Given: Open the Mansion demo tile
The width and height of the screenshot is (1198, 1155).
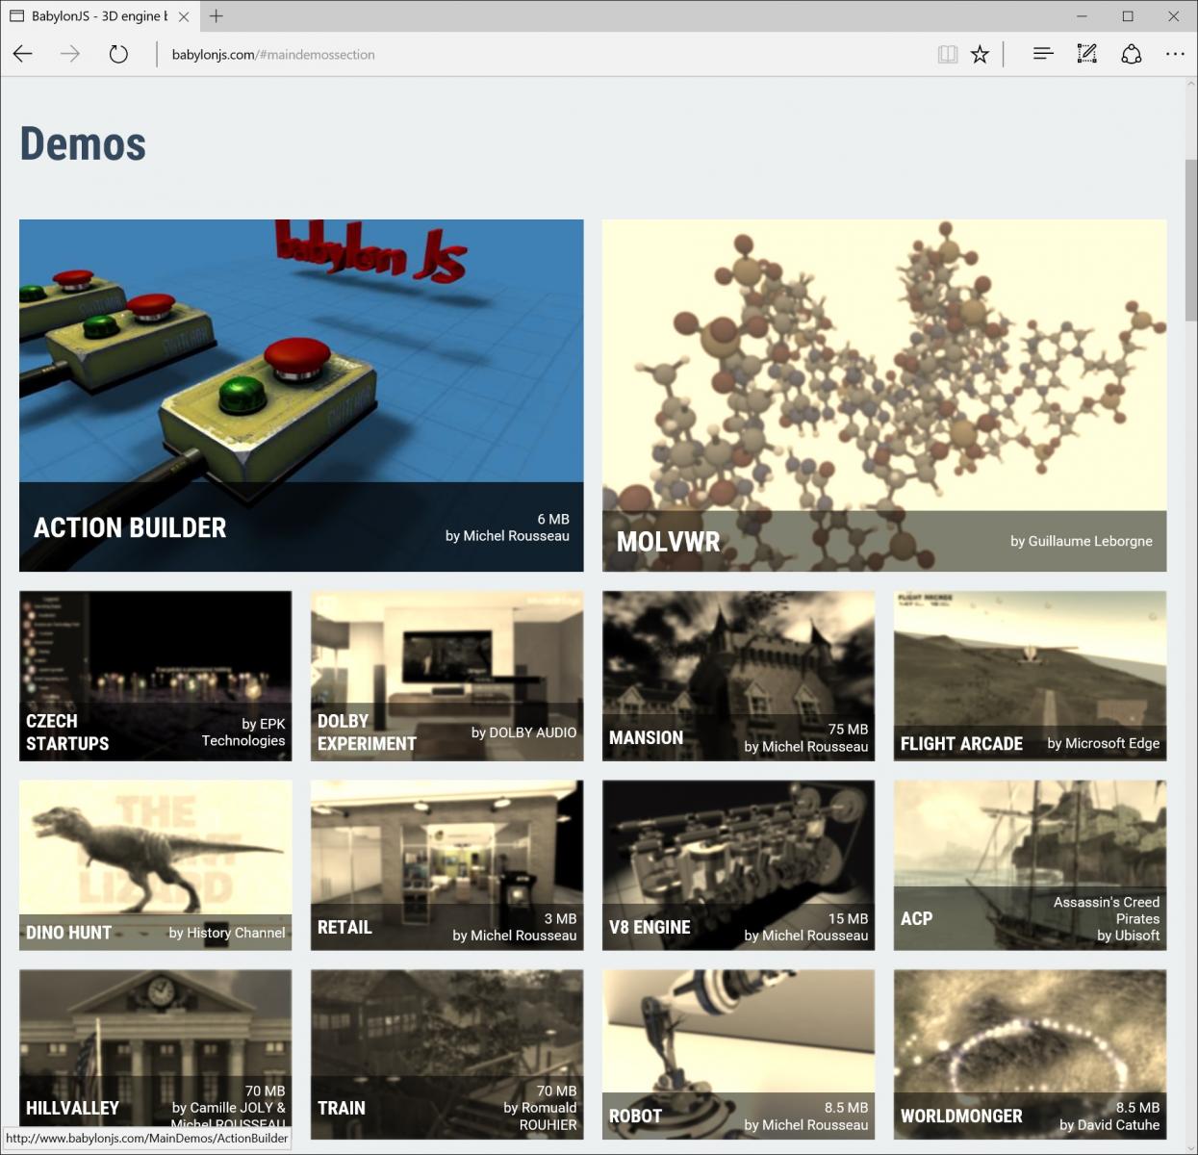Looking at the screenshot, I should coord(738,676).
